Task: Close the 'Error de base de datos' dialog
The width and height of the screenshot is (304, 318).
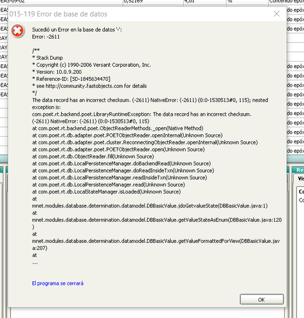Action: click(277, 14)
